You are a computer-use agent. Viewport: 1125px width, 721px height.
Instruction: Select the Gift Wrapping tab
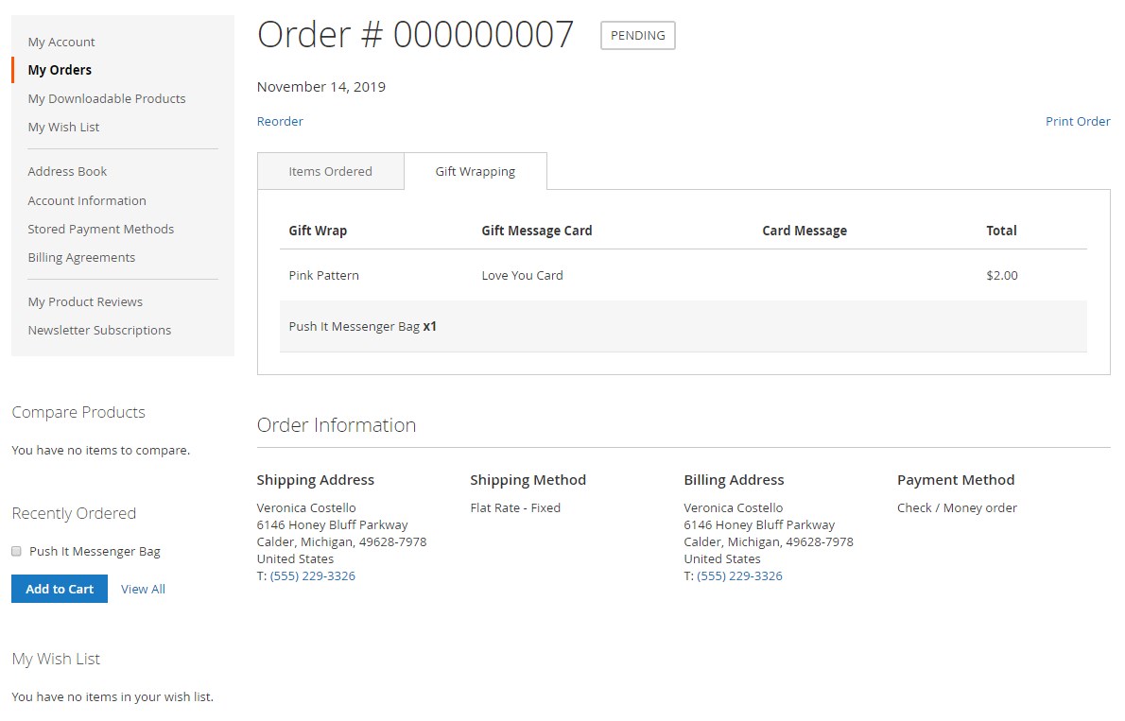point(475,171)
